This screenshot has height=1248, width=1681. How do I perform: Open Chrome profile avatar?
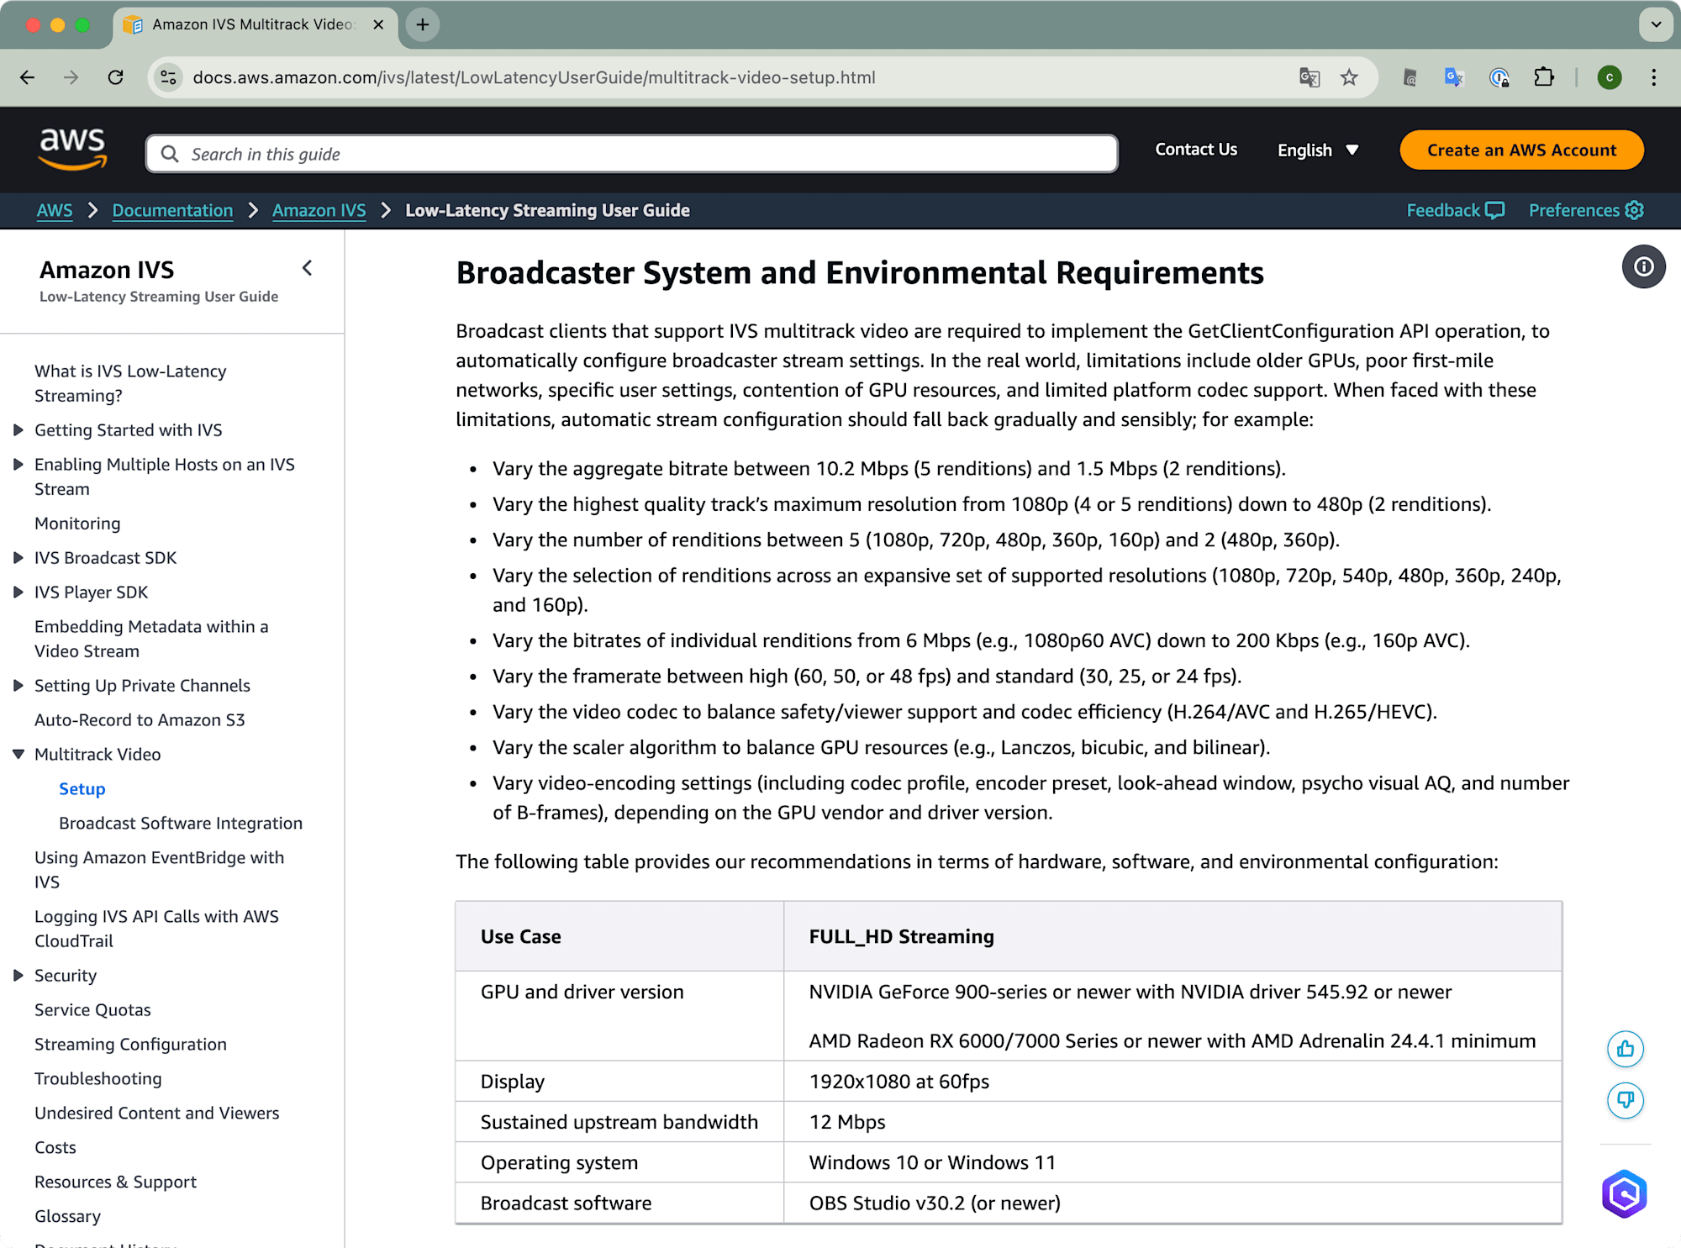tap(1610, 77)
